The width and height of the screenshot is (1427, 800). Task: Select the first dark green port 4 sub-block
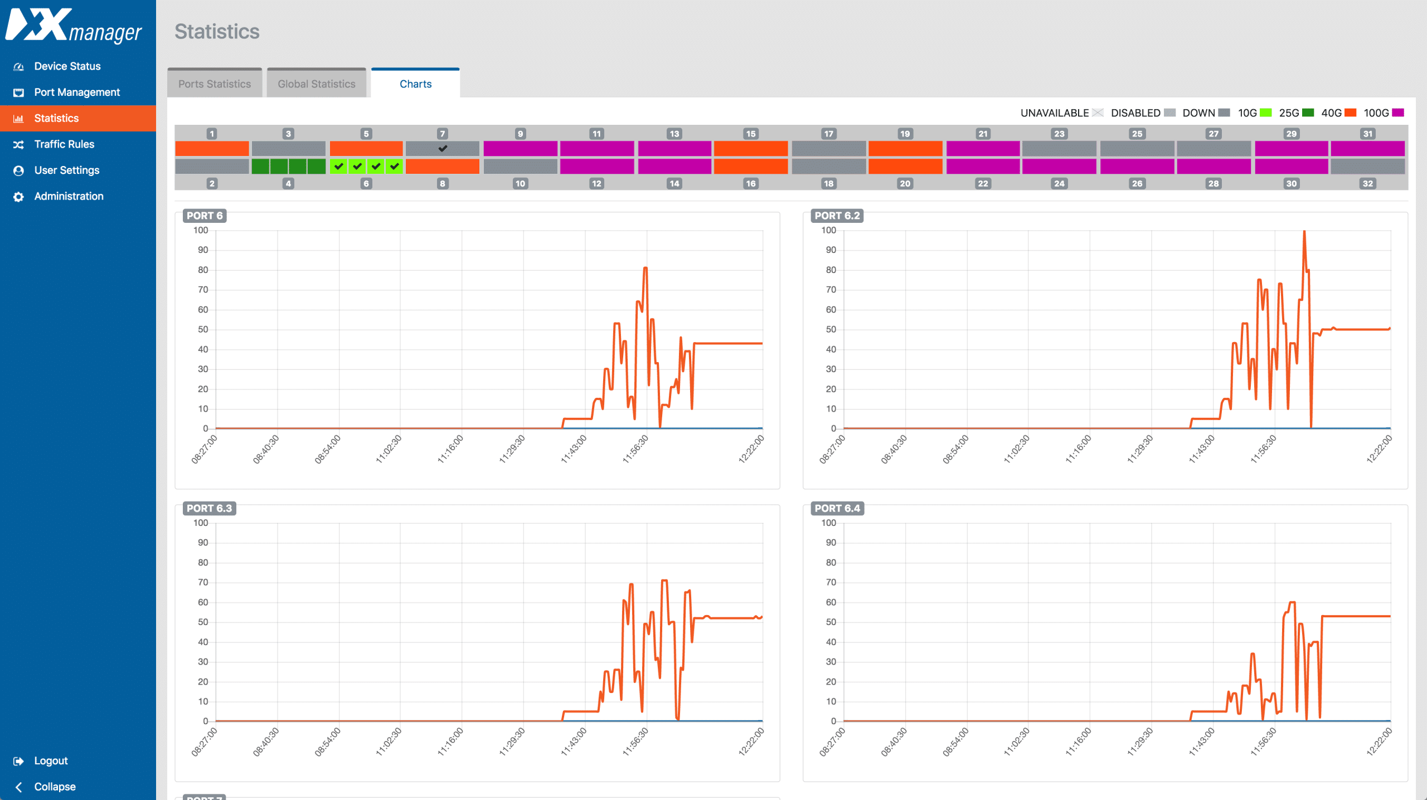click(260, 167)
